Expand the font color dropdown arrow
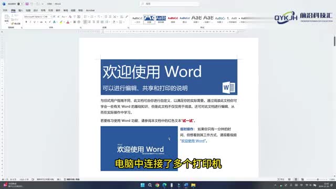The height and width of the screenshot is (189, 336). 71,22
